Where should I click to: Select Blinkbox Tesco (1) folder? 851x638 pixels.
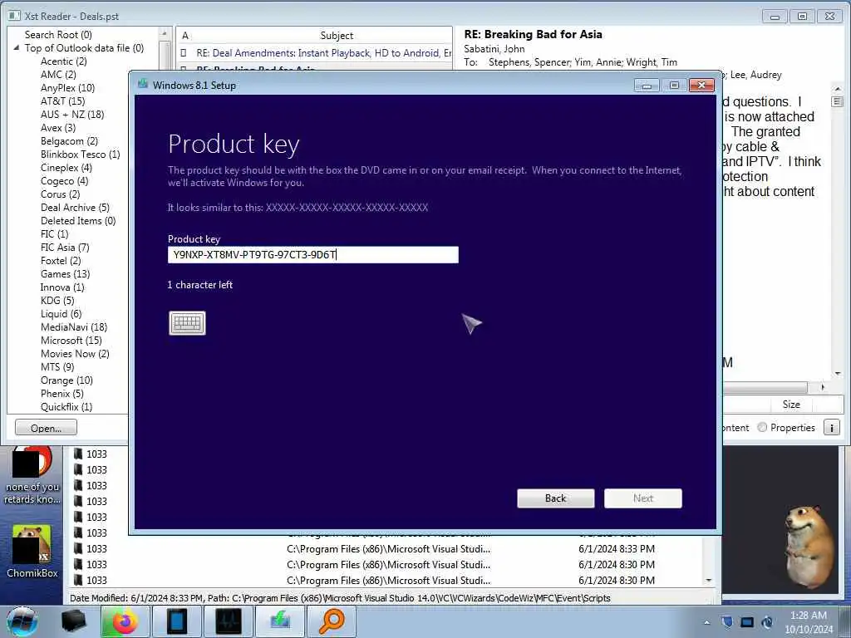[81, 154]
